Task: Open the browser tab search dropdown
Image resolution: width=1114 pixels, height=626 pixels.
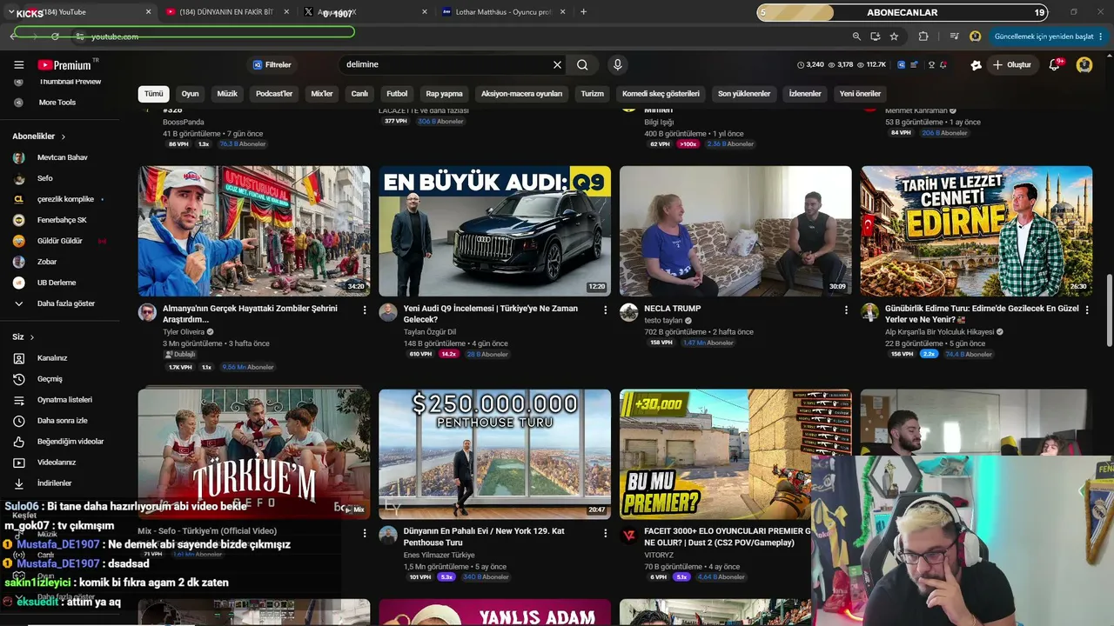Action: 11,12
